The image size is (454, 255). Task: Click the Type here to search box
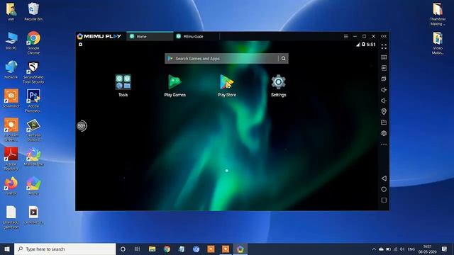coord(65,249)
